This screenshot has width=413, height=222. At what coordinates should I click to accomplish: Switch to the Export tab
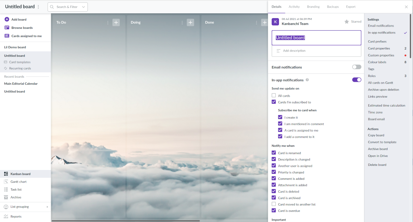coord(351,7)
